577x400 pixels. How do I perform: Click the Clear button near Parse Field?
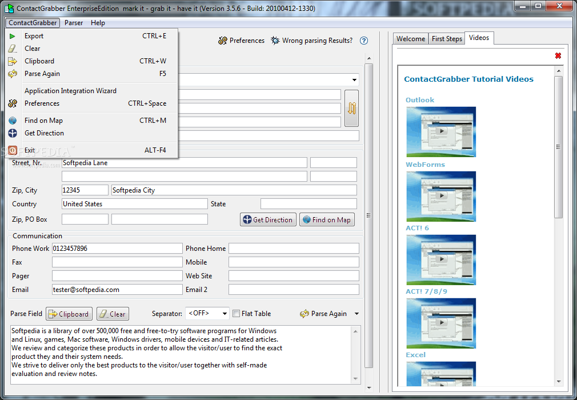113,314
